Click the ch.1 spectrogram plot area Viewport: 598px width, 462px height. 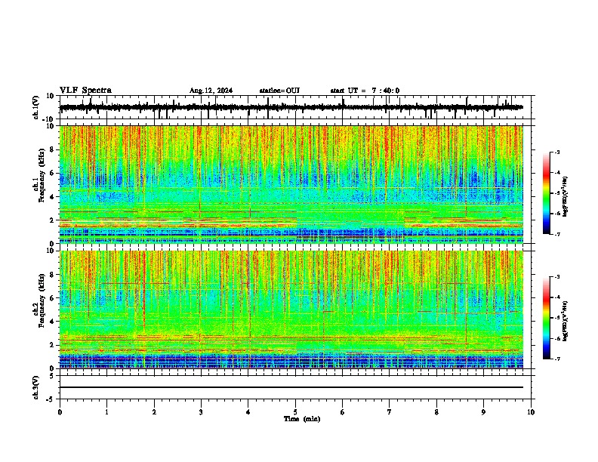[291, 184]
